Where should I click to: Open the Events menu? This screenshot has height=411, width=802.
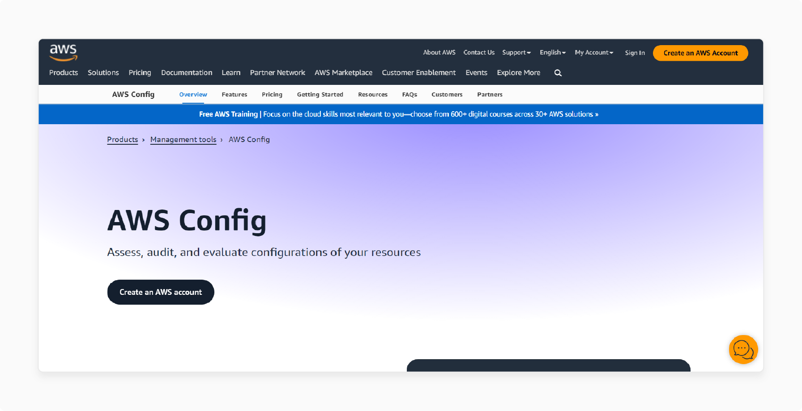click(476, 73)
